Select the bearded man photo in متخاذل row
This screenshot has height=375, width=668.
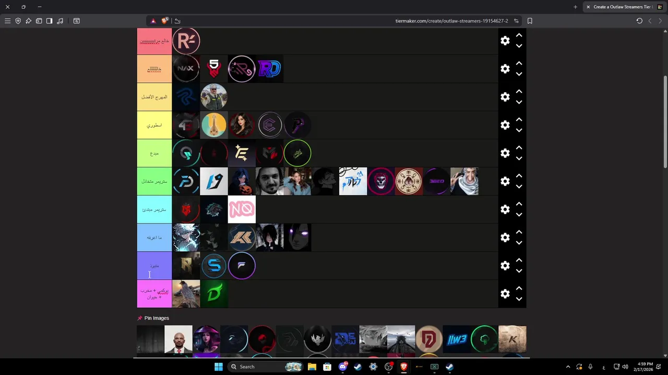(x=269, y=181)
